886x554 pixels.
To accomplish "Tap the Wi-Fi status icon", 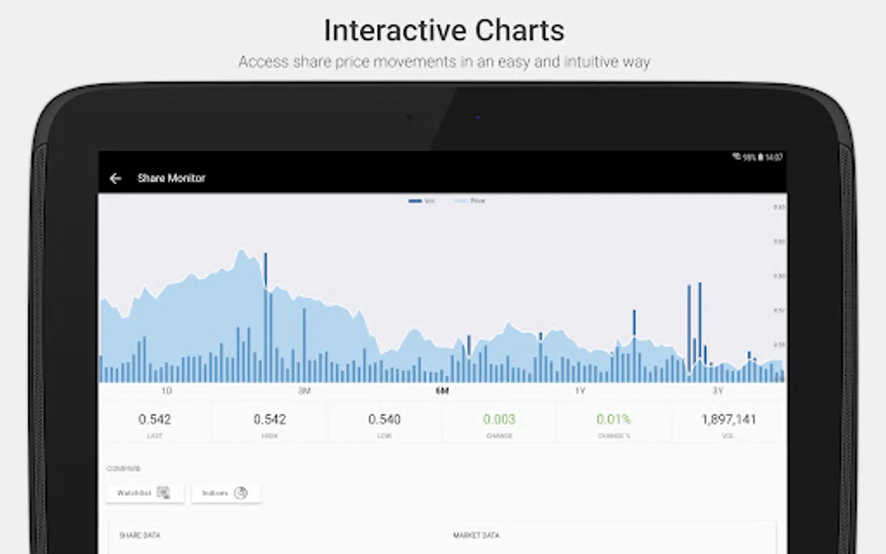I will coord(736,157).
